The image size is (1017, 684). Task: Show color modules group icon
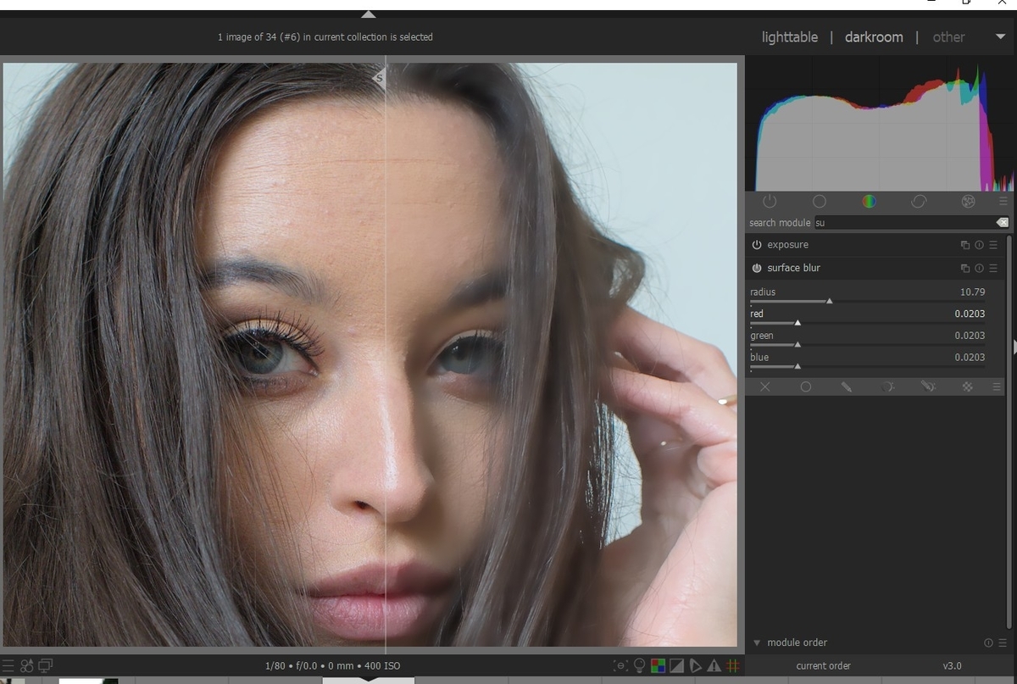(869, 202)
